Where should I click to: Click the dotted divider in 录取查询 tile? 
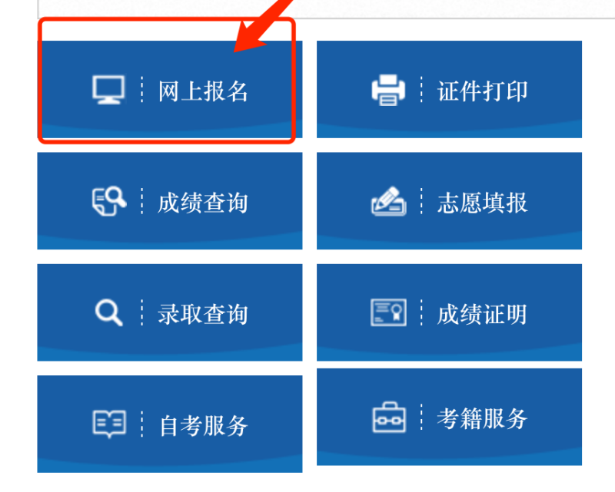[x=142, y=312]
